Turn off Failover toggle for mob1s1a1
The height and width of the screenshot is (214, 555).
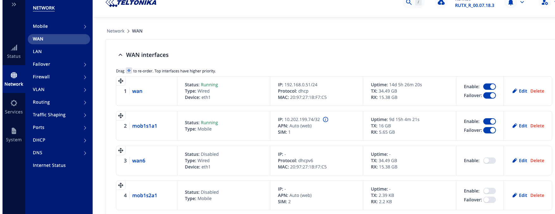tap(489, 130)
